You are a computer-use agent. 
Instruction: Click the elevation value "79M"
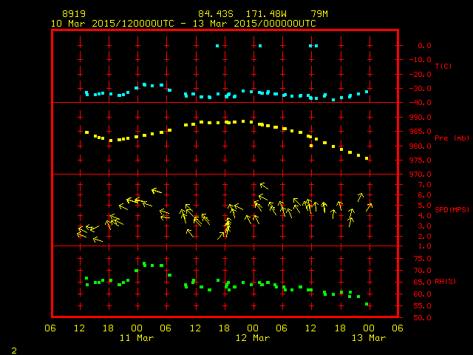[319, 14]
